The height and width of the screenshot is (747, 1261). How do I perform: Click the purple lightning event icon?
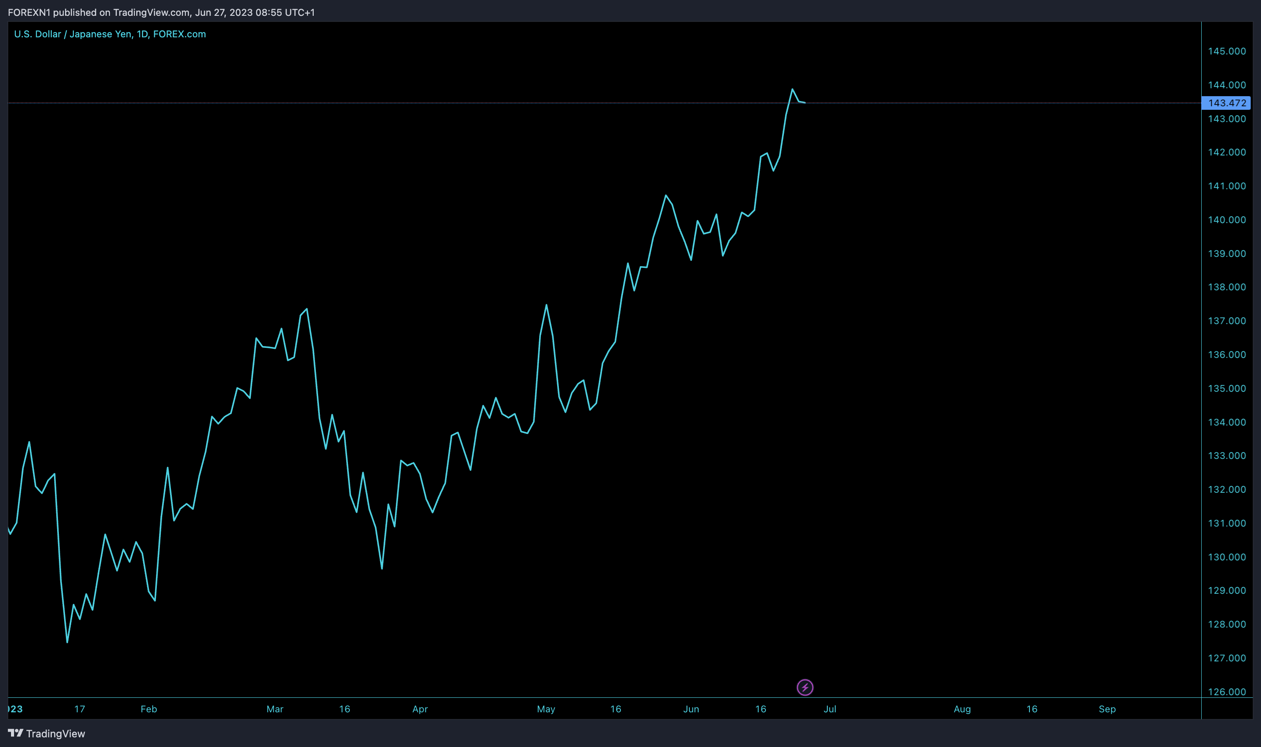pos(805,687)
